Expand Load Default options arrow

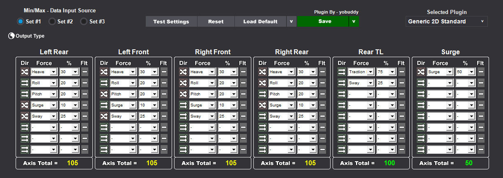click(x=291, y=21)
